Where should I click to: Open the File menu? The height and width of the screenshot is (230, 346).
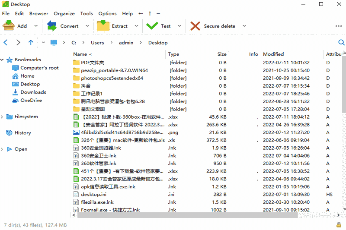point(6,14)
